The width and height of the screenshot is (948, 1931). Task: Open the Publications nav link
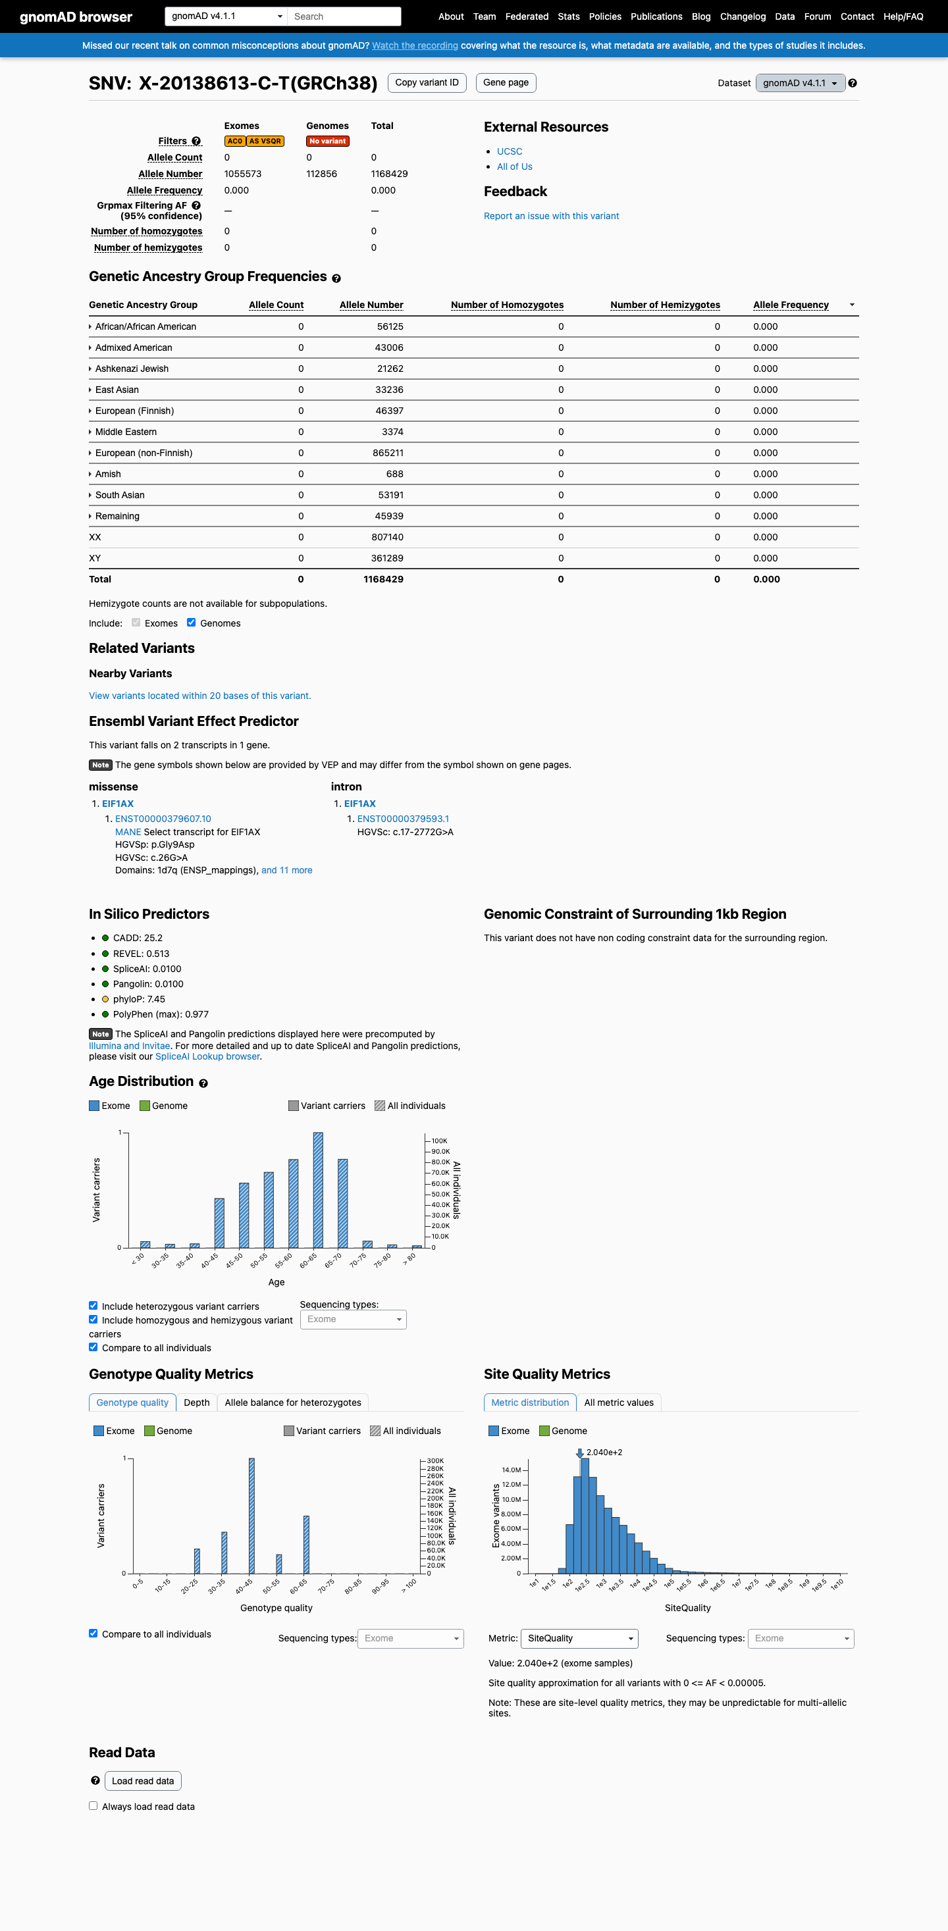pos(656,16)
